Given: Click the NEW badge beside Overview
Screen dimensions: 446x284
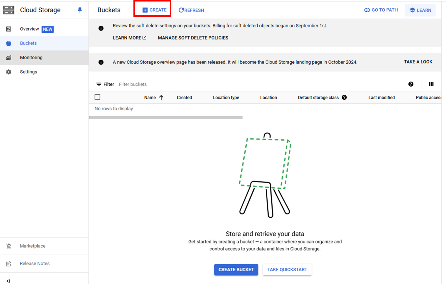Looking at the screenshot, I should pos(48,29).
